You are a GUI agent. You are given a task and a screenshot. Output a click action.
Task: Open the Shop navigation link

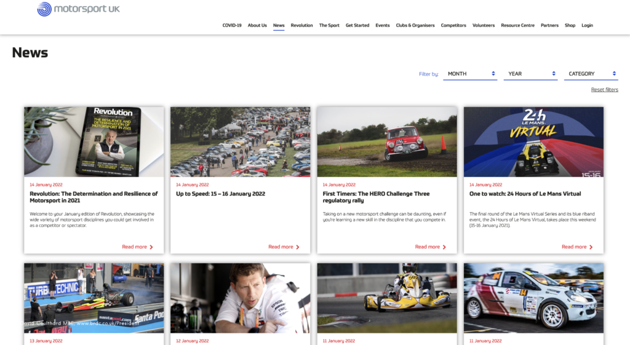570,25
